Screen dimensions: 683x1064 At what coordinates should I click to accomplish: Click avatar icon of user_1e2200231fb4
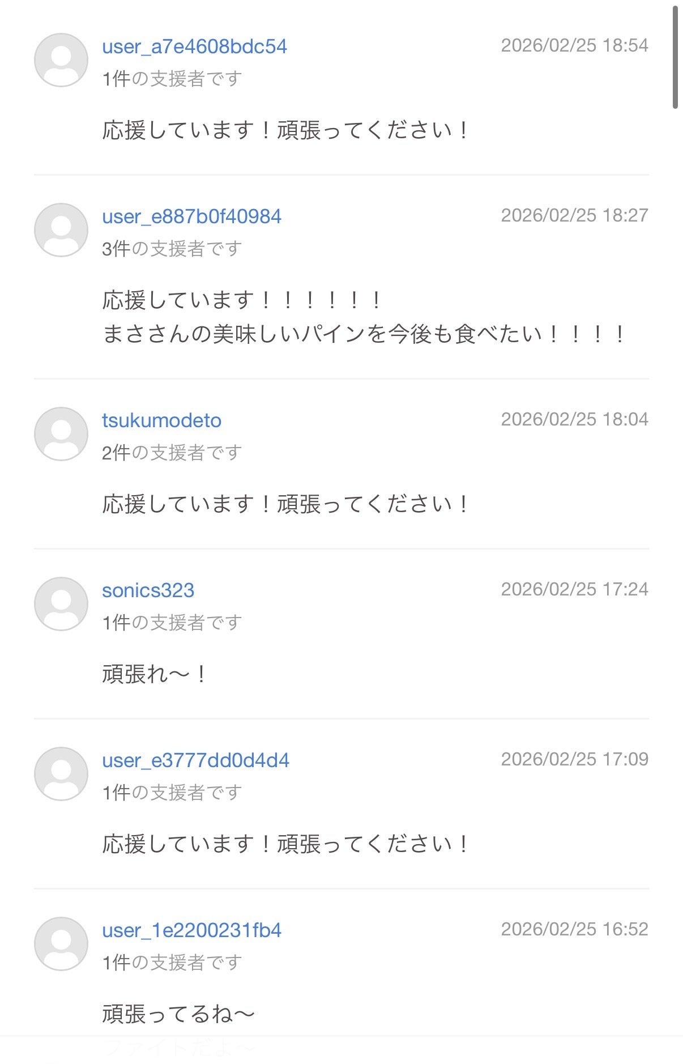[61, 944]
